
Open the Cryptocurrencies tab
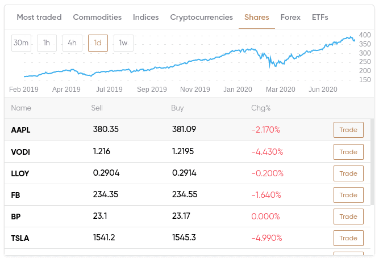point(201,18)
